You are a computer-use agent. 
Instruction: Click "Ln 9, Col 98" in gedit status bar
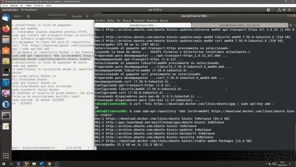pos(74,148)
